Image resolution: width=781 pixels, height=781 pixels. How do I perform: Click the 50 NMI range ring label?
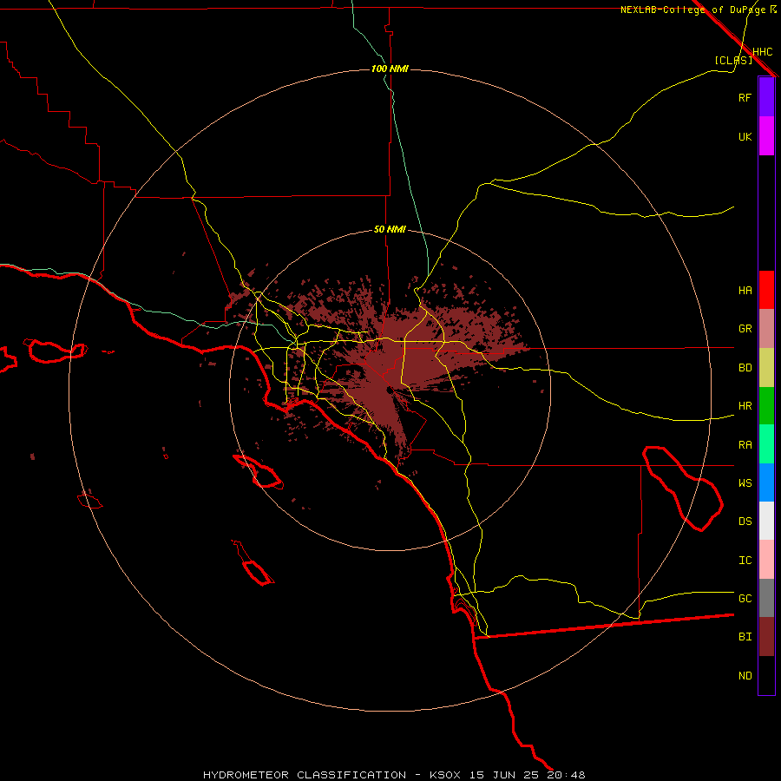tap(390, 229)
